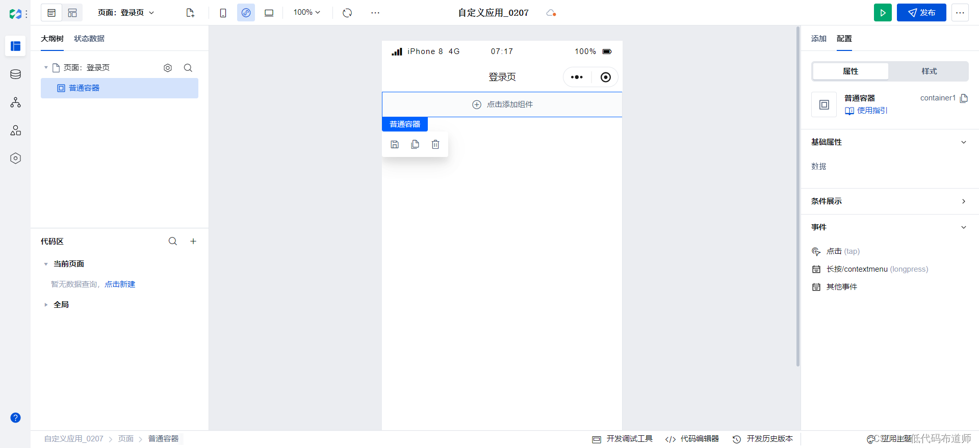Screen dimensions: 979x448
Task: Run the app preview play button
Action: 883,13
